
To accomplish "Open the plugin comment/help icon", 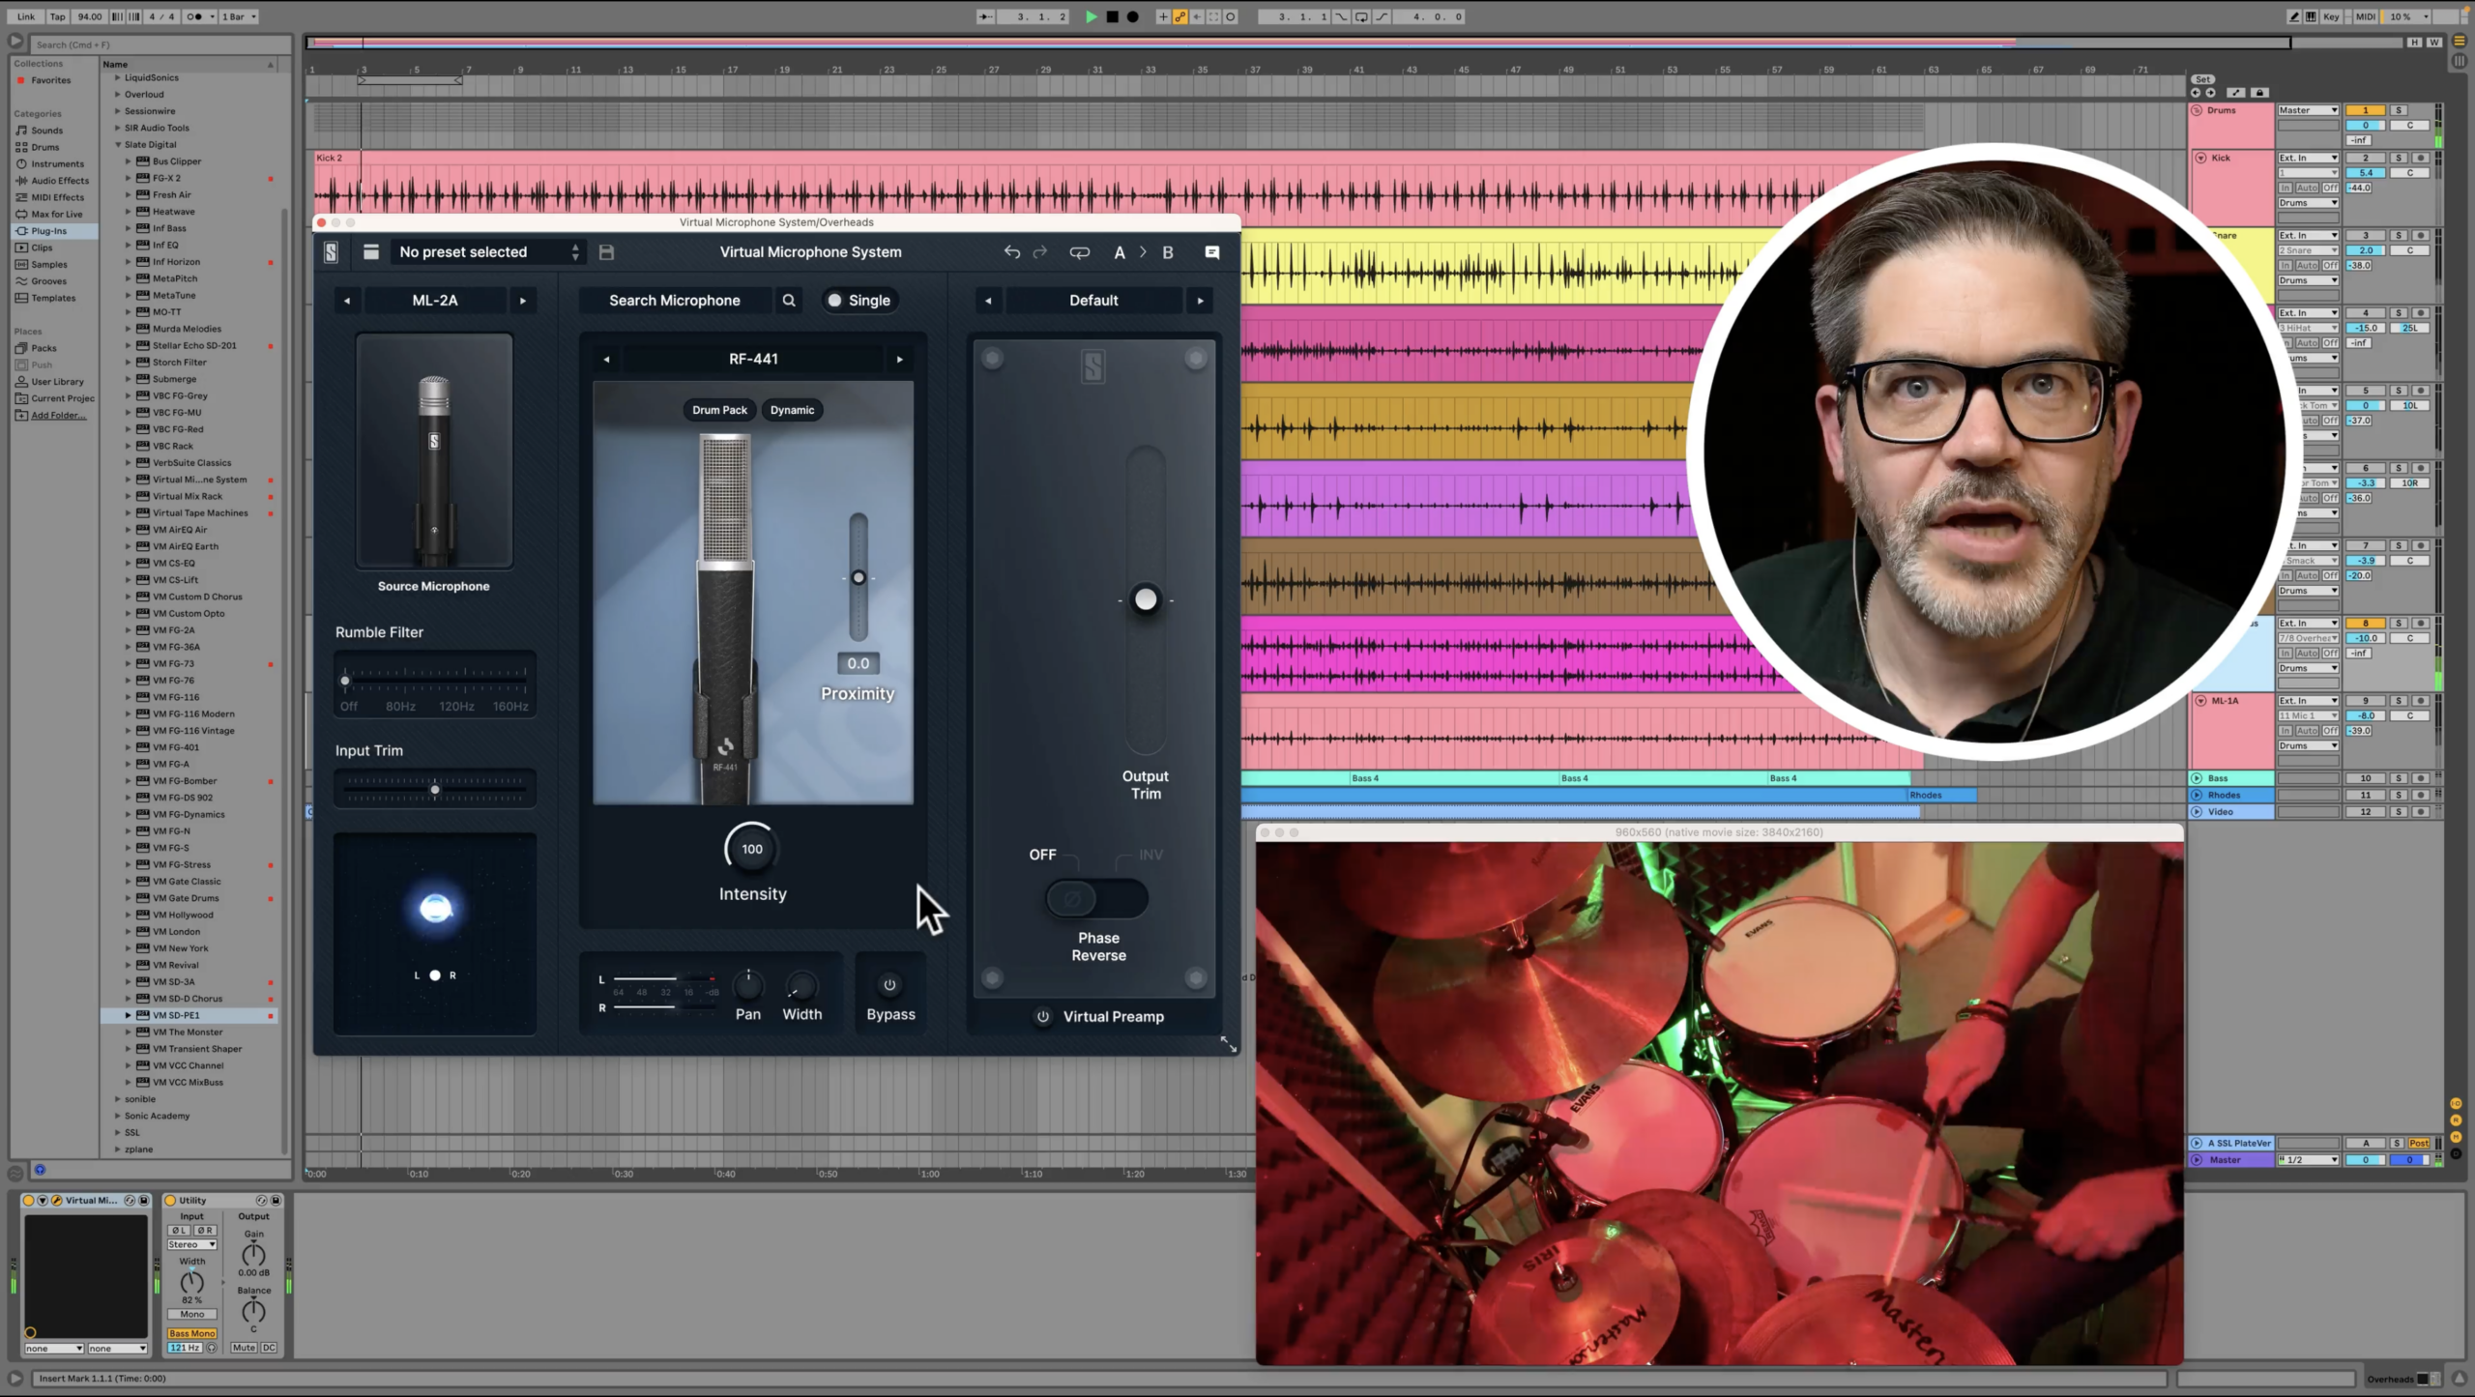I will click(x=1211, y=252).
